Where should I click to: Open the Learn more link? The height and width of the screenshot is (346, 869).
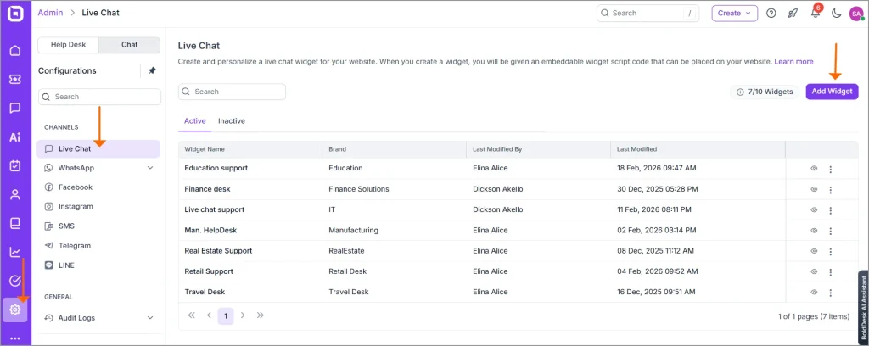(793, 61)
